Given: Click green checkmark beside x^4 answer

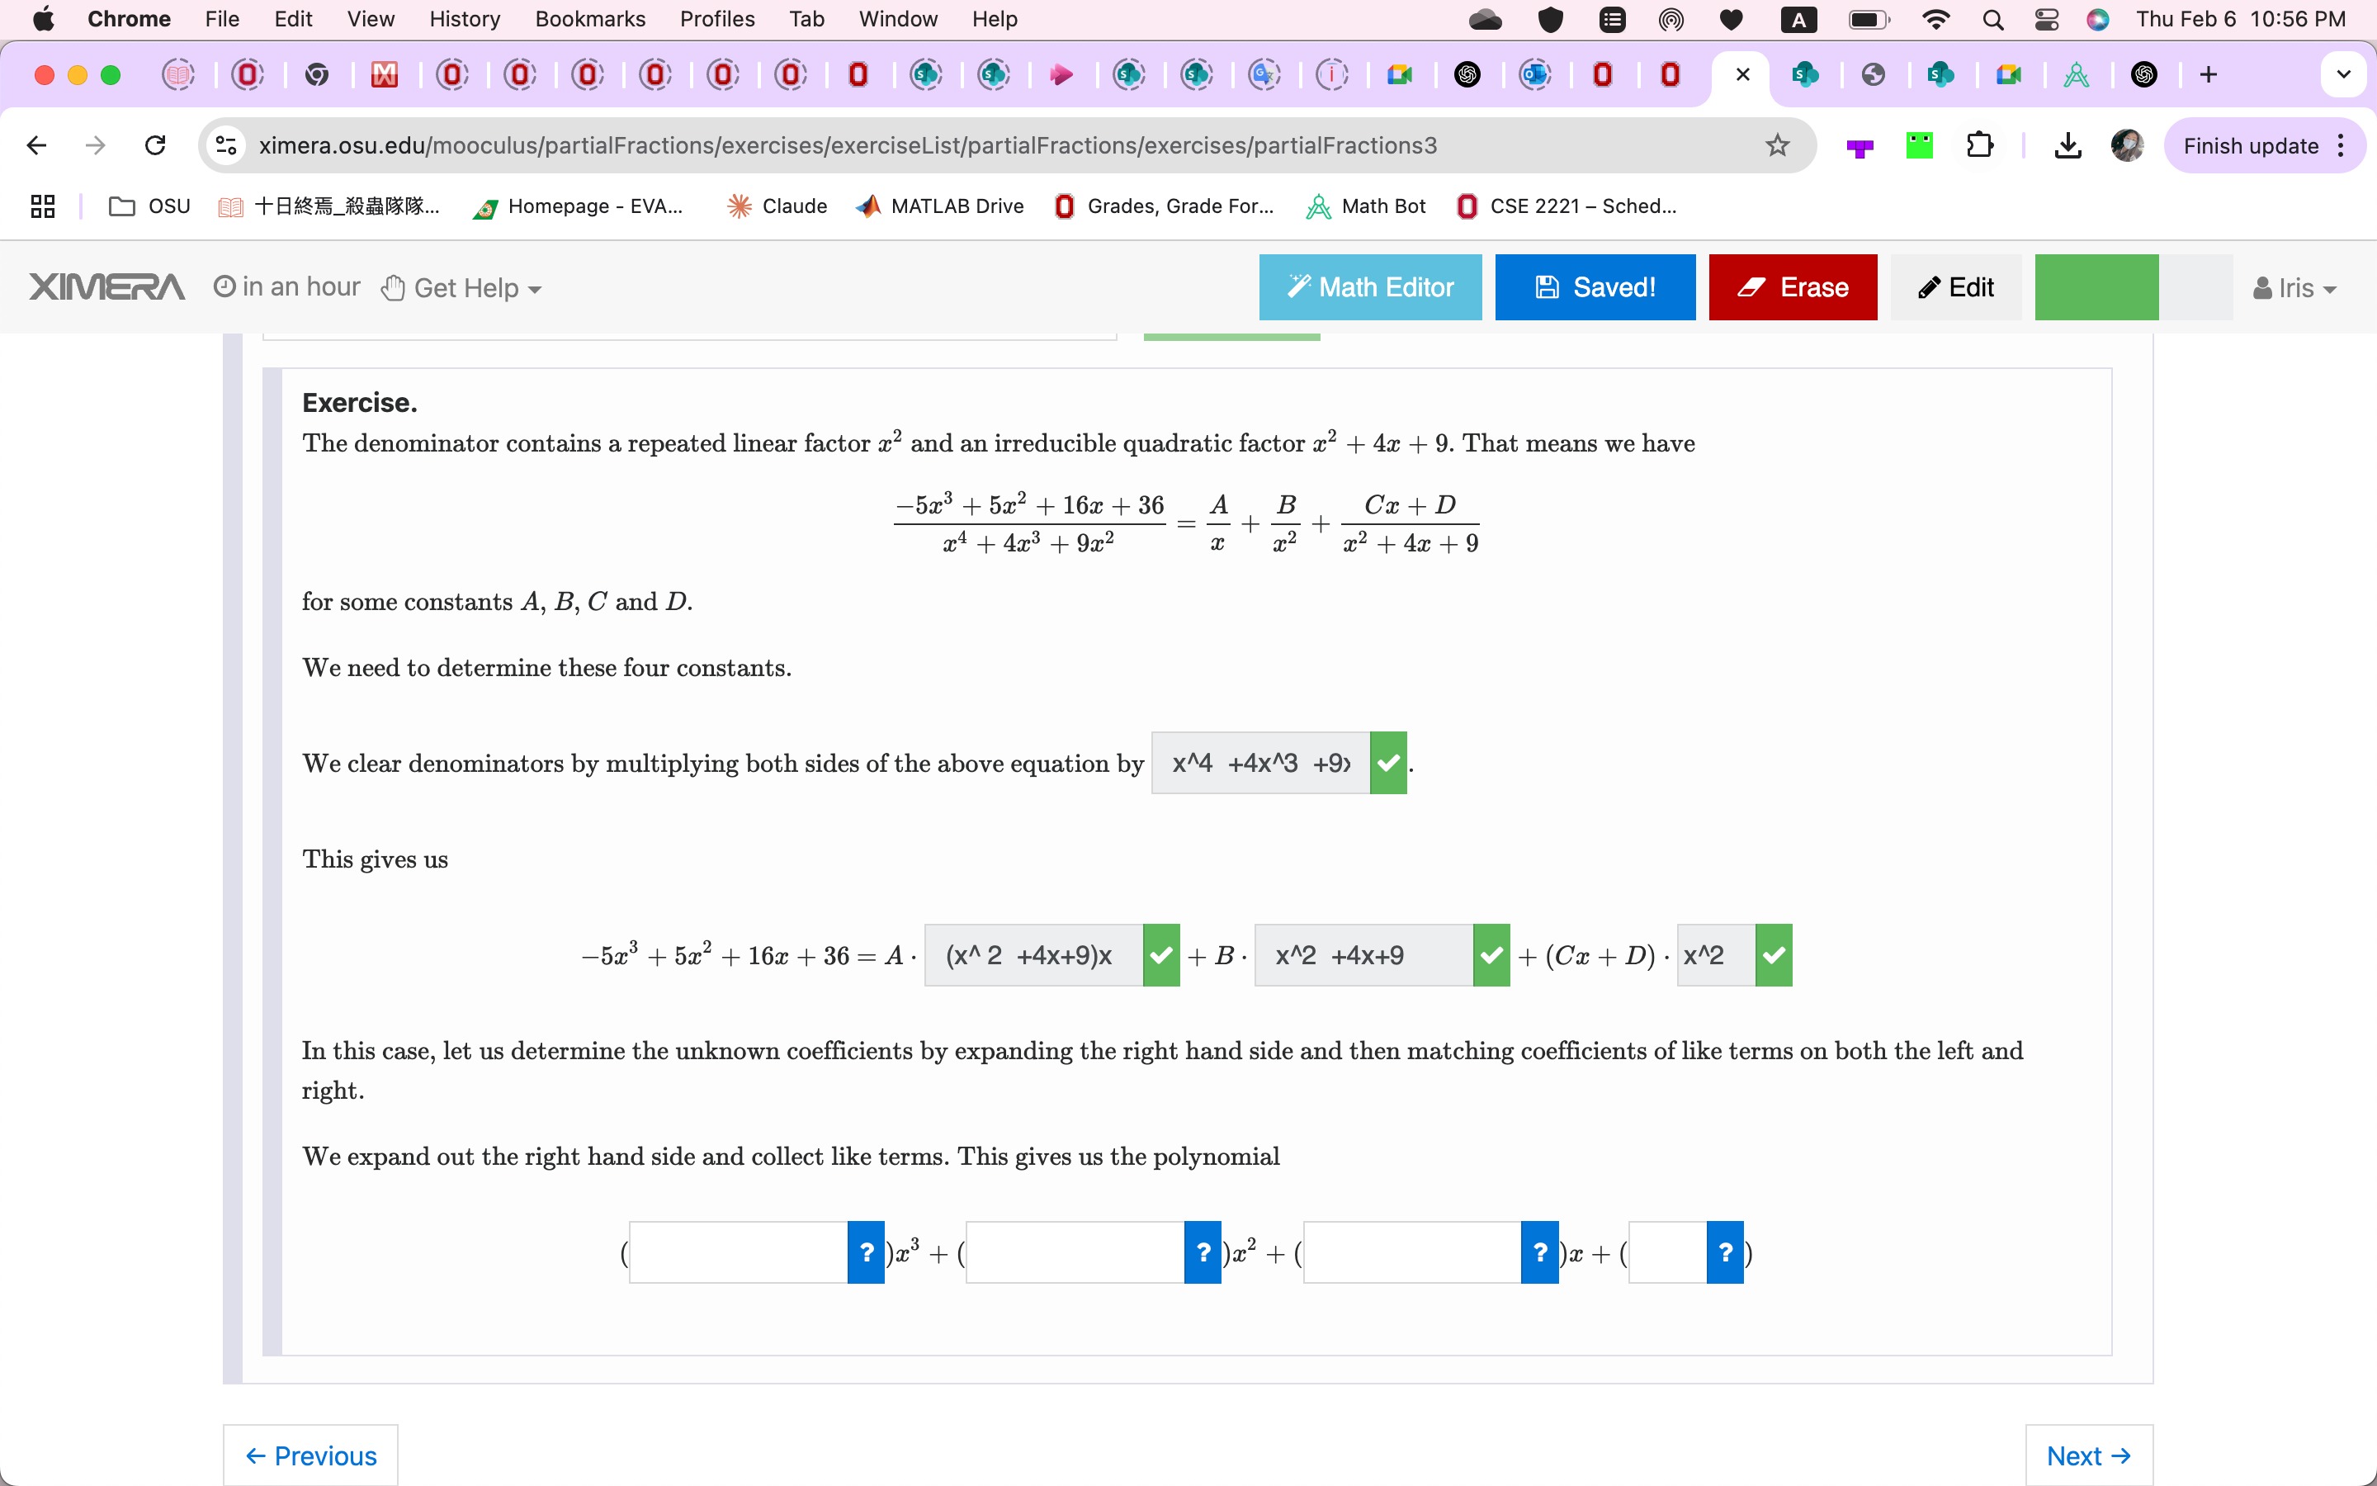Looking at the screenshot, I should 1388,763.
